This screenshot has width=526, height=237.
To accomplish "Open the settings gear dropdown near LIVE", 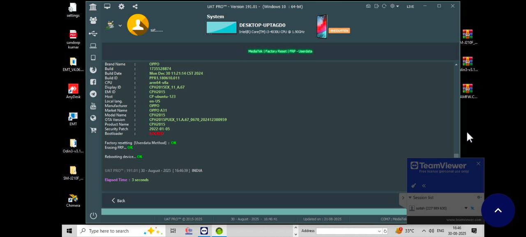I will tap(394, 6).
